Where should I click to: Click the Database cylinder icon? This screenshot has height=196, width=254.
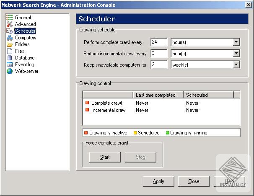click(x=10, y=58)
